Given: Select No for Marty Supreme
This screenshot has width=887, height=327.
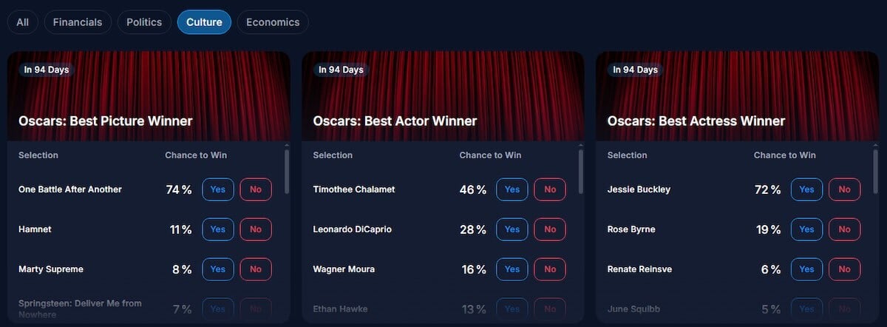Looking at the screenshot, I should pyautogui.click(x=256, y=269).
